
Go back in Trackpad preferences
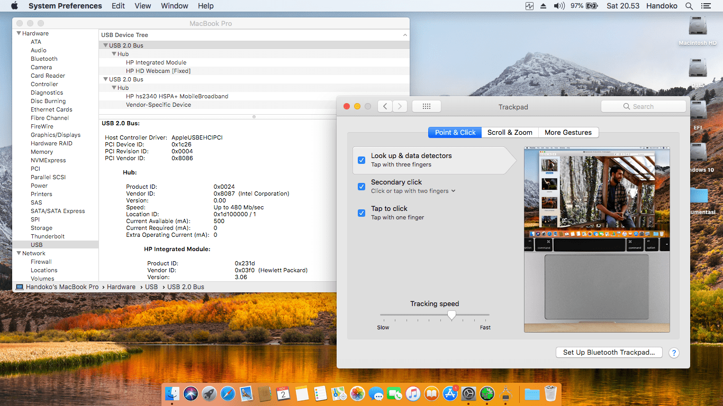(x=385, y=106)
